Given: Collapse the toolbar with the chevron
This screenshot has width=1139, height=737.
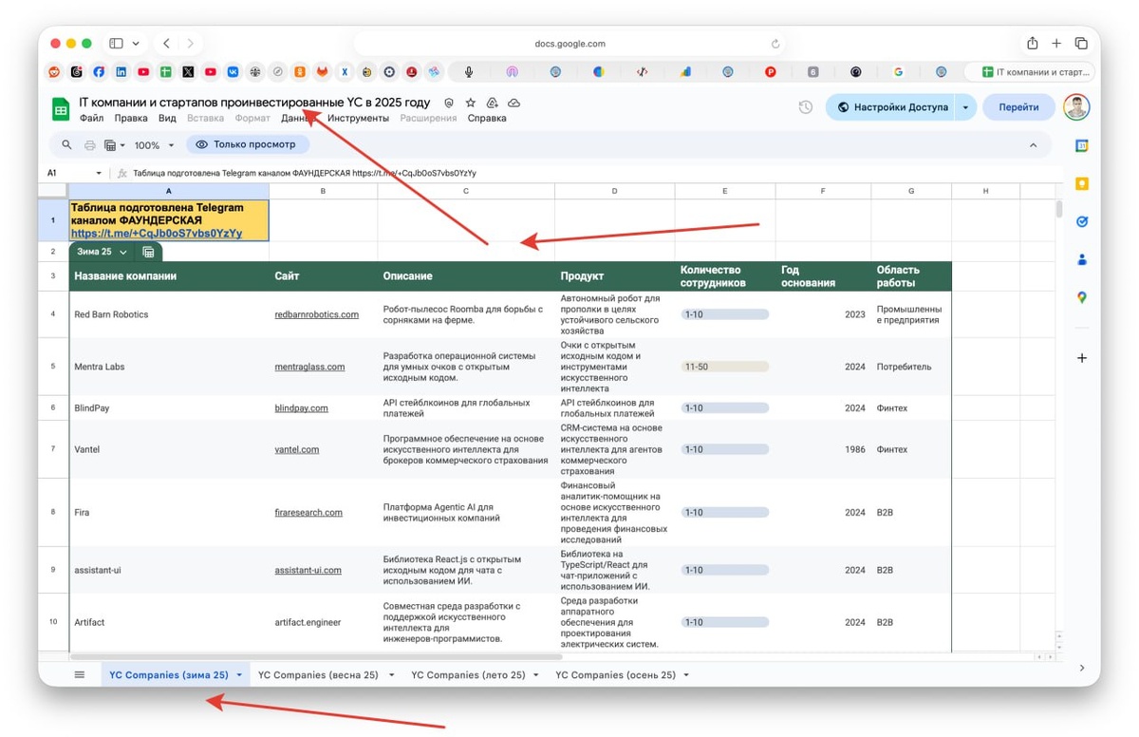Looking at the screenshot, I should (x=1034, y=145).
